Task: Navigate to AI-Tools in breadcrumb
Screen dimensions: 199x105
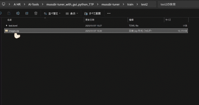Action: click(34, 4)
